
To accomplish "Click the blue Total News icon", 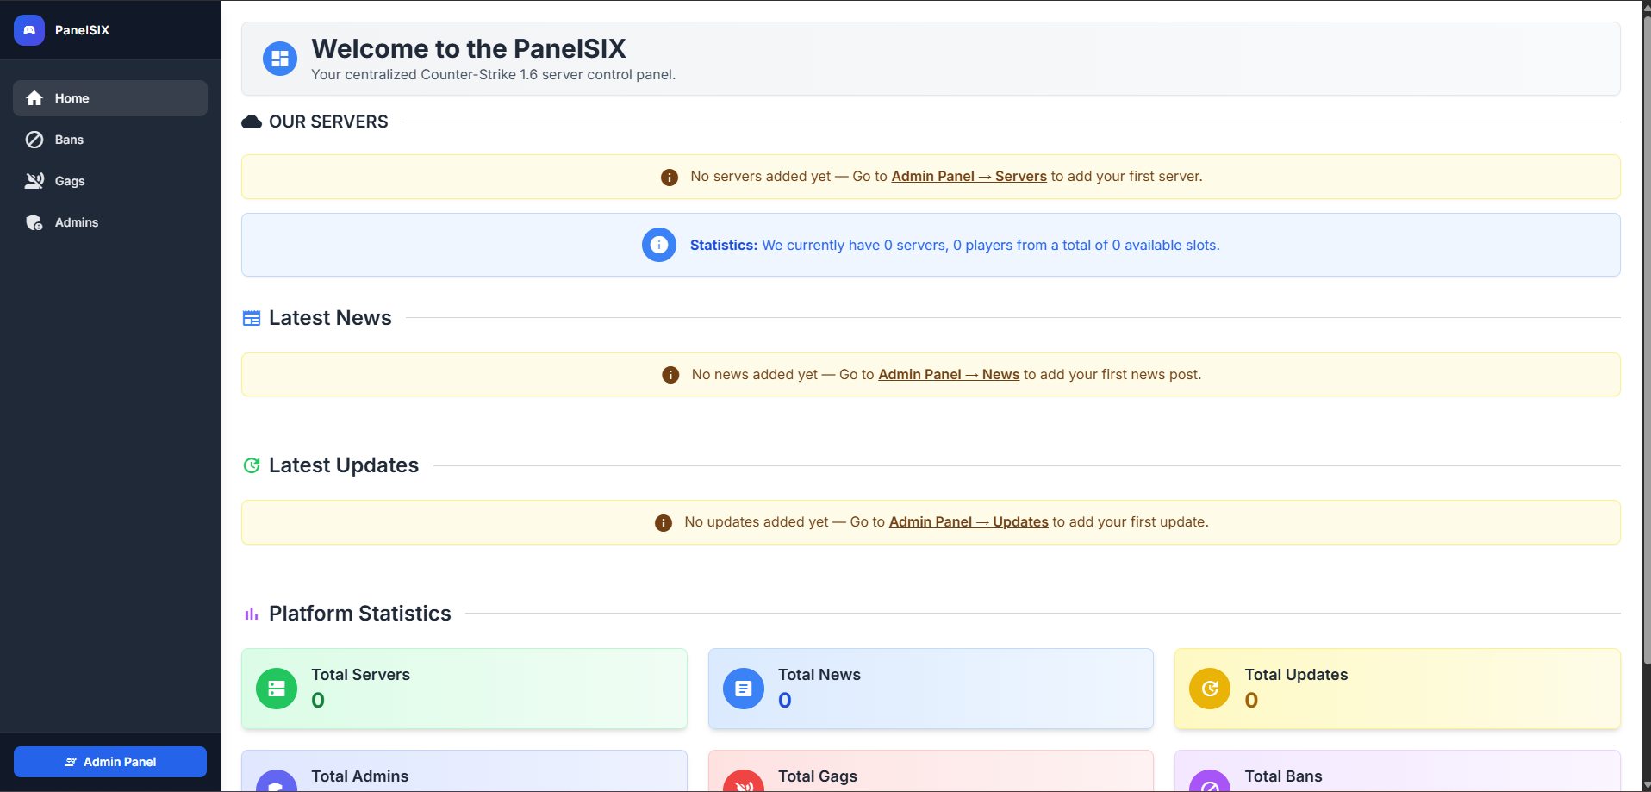I will click(743, 689).
